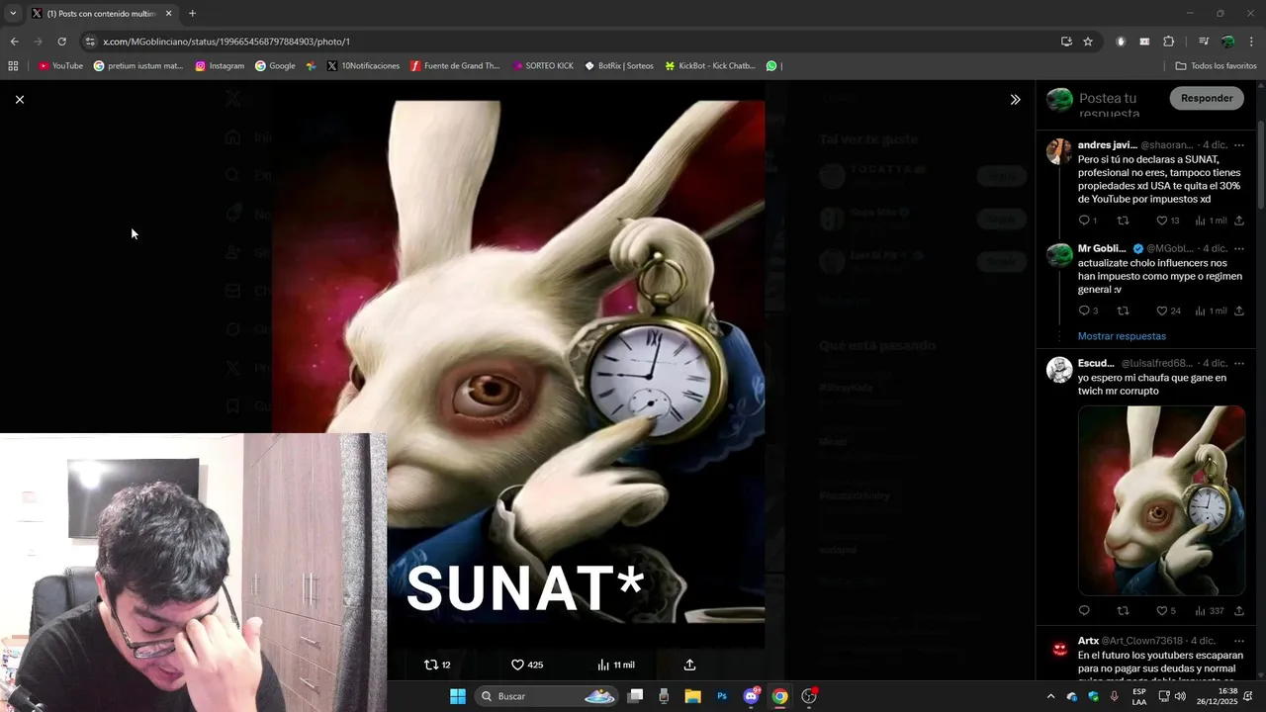
Task: View main post analytics (11 mil)
Action: pyautogui.click(x=616, y=665)
